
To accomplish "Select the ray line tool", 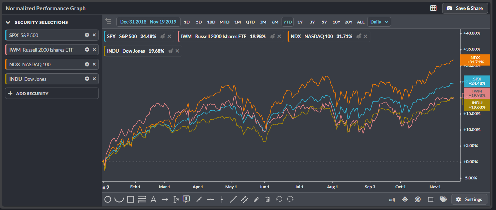I will [x=199, y=199].
